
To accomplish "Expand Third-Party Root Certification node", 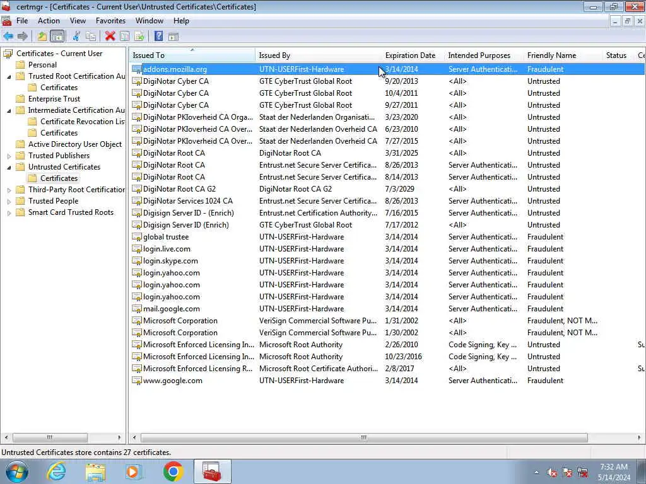I will pos(9,190).
